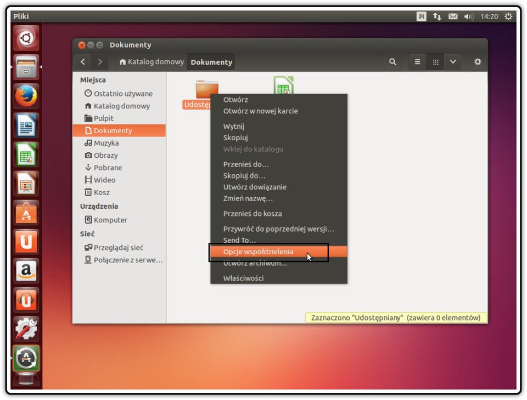Select Zmień nazwę… menu entry

(279, 198)
